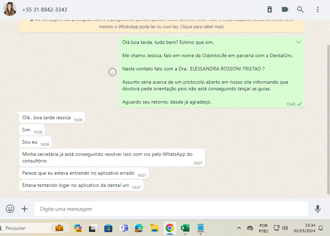Open the three-dot chat menu

pyautogui.click(x=317, y=9)
